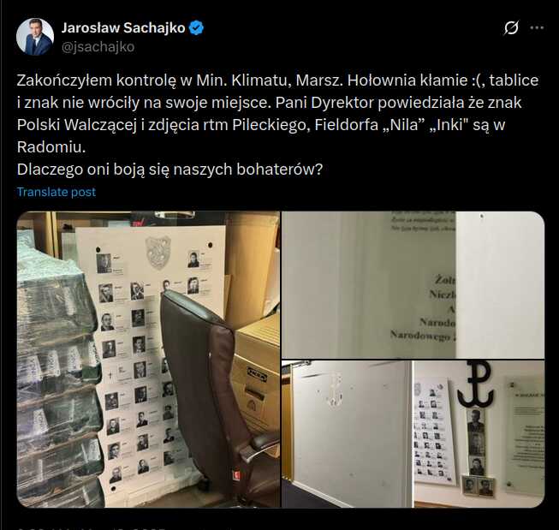Open the large photo of portrait board
Screen dimensions: 559x530
(x=148, y=360)
